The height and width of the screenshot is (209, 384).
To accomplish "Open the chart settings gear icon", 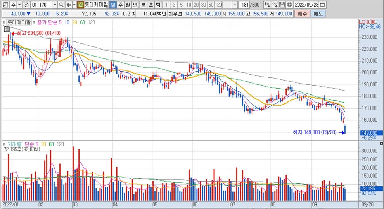I will click(x=289, y=5).
